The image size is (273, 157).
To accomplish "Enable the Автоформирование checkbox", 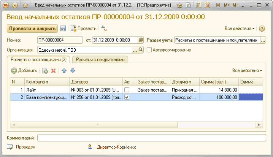I will click(x=149, y=50).
